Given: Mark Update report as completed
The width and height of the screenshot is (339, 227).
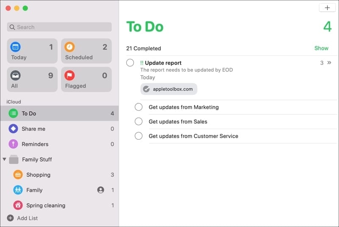Looking at the screenshot, I should (130, 63).
